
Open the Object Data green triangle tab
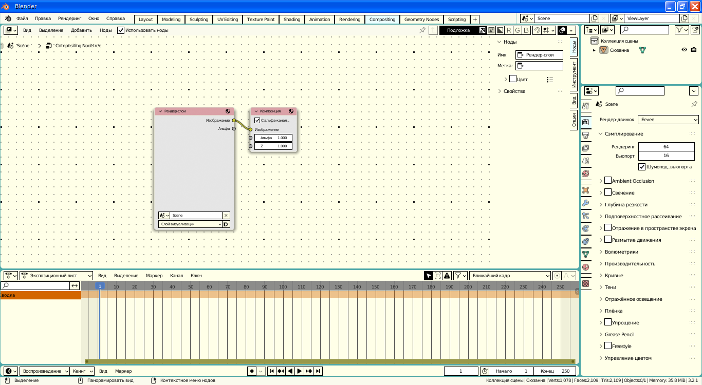coord(585,254)
